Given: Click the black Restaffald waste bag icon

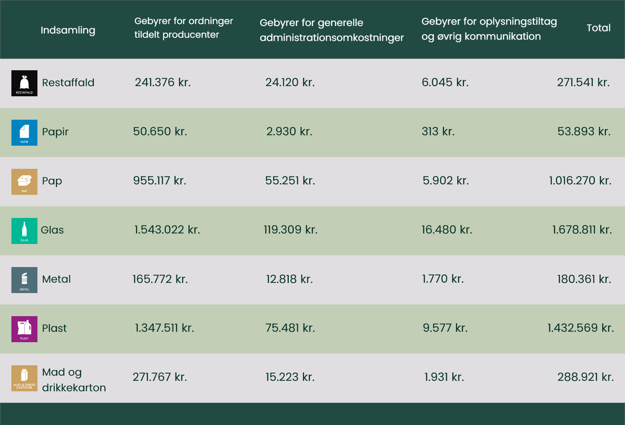Looking at the screenshot, I should 24,83.
